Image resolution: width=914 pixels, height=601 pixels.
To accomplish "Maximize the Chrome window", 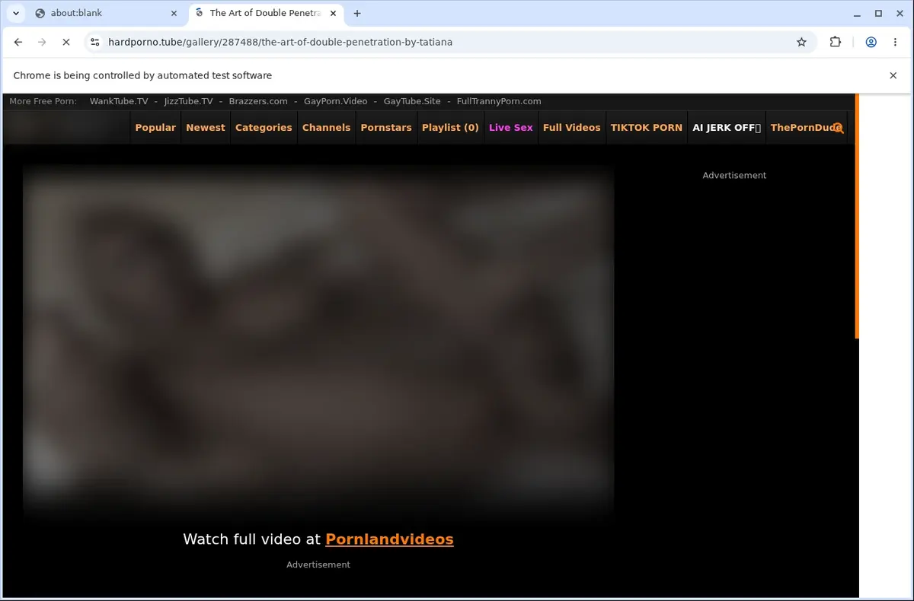I will click(x=878, y=13).
